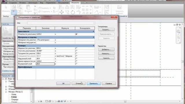Screen dimensions: 185x104
Task: Check the lock box for Внутренний слой
Action: (x=76, y=64)
